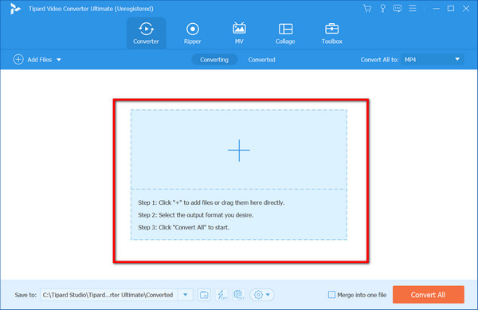Viewport: 478px width, 310px height.
Task: Open the Converter tab
Action: click(146, 33)
